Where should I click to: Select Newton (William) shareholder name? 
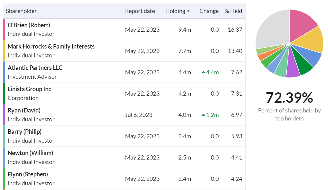(30, 153)
